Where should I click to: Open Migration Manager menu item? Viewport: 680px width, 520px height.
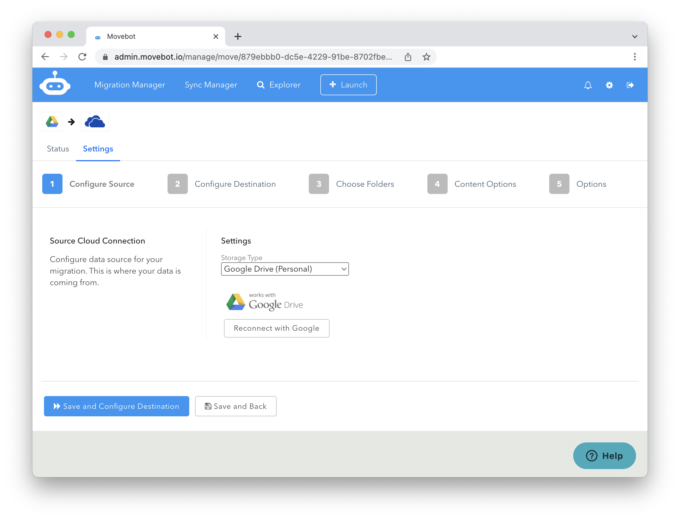click(130, 85)
